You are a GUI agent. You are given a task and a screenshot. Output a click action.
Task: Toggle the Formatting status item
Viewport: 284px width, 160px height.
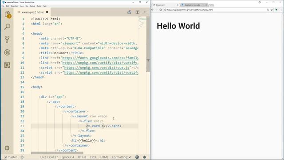(122, 157)
